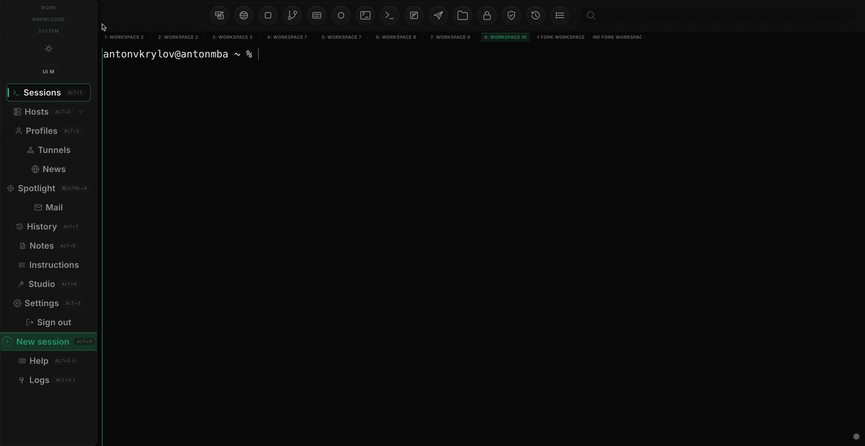Screen dimensions: 865x446
Task: Click the striped globe toolbar icon
Action: pyautogui.click(x=244, y=15)
